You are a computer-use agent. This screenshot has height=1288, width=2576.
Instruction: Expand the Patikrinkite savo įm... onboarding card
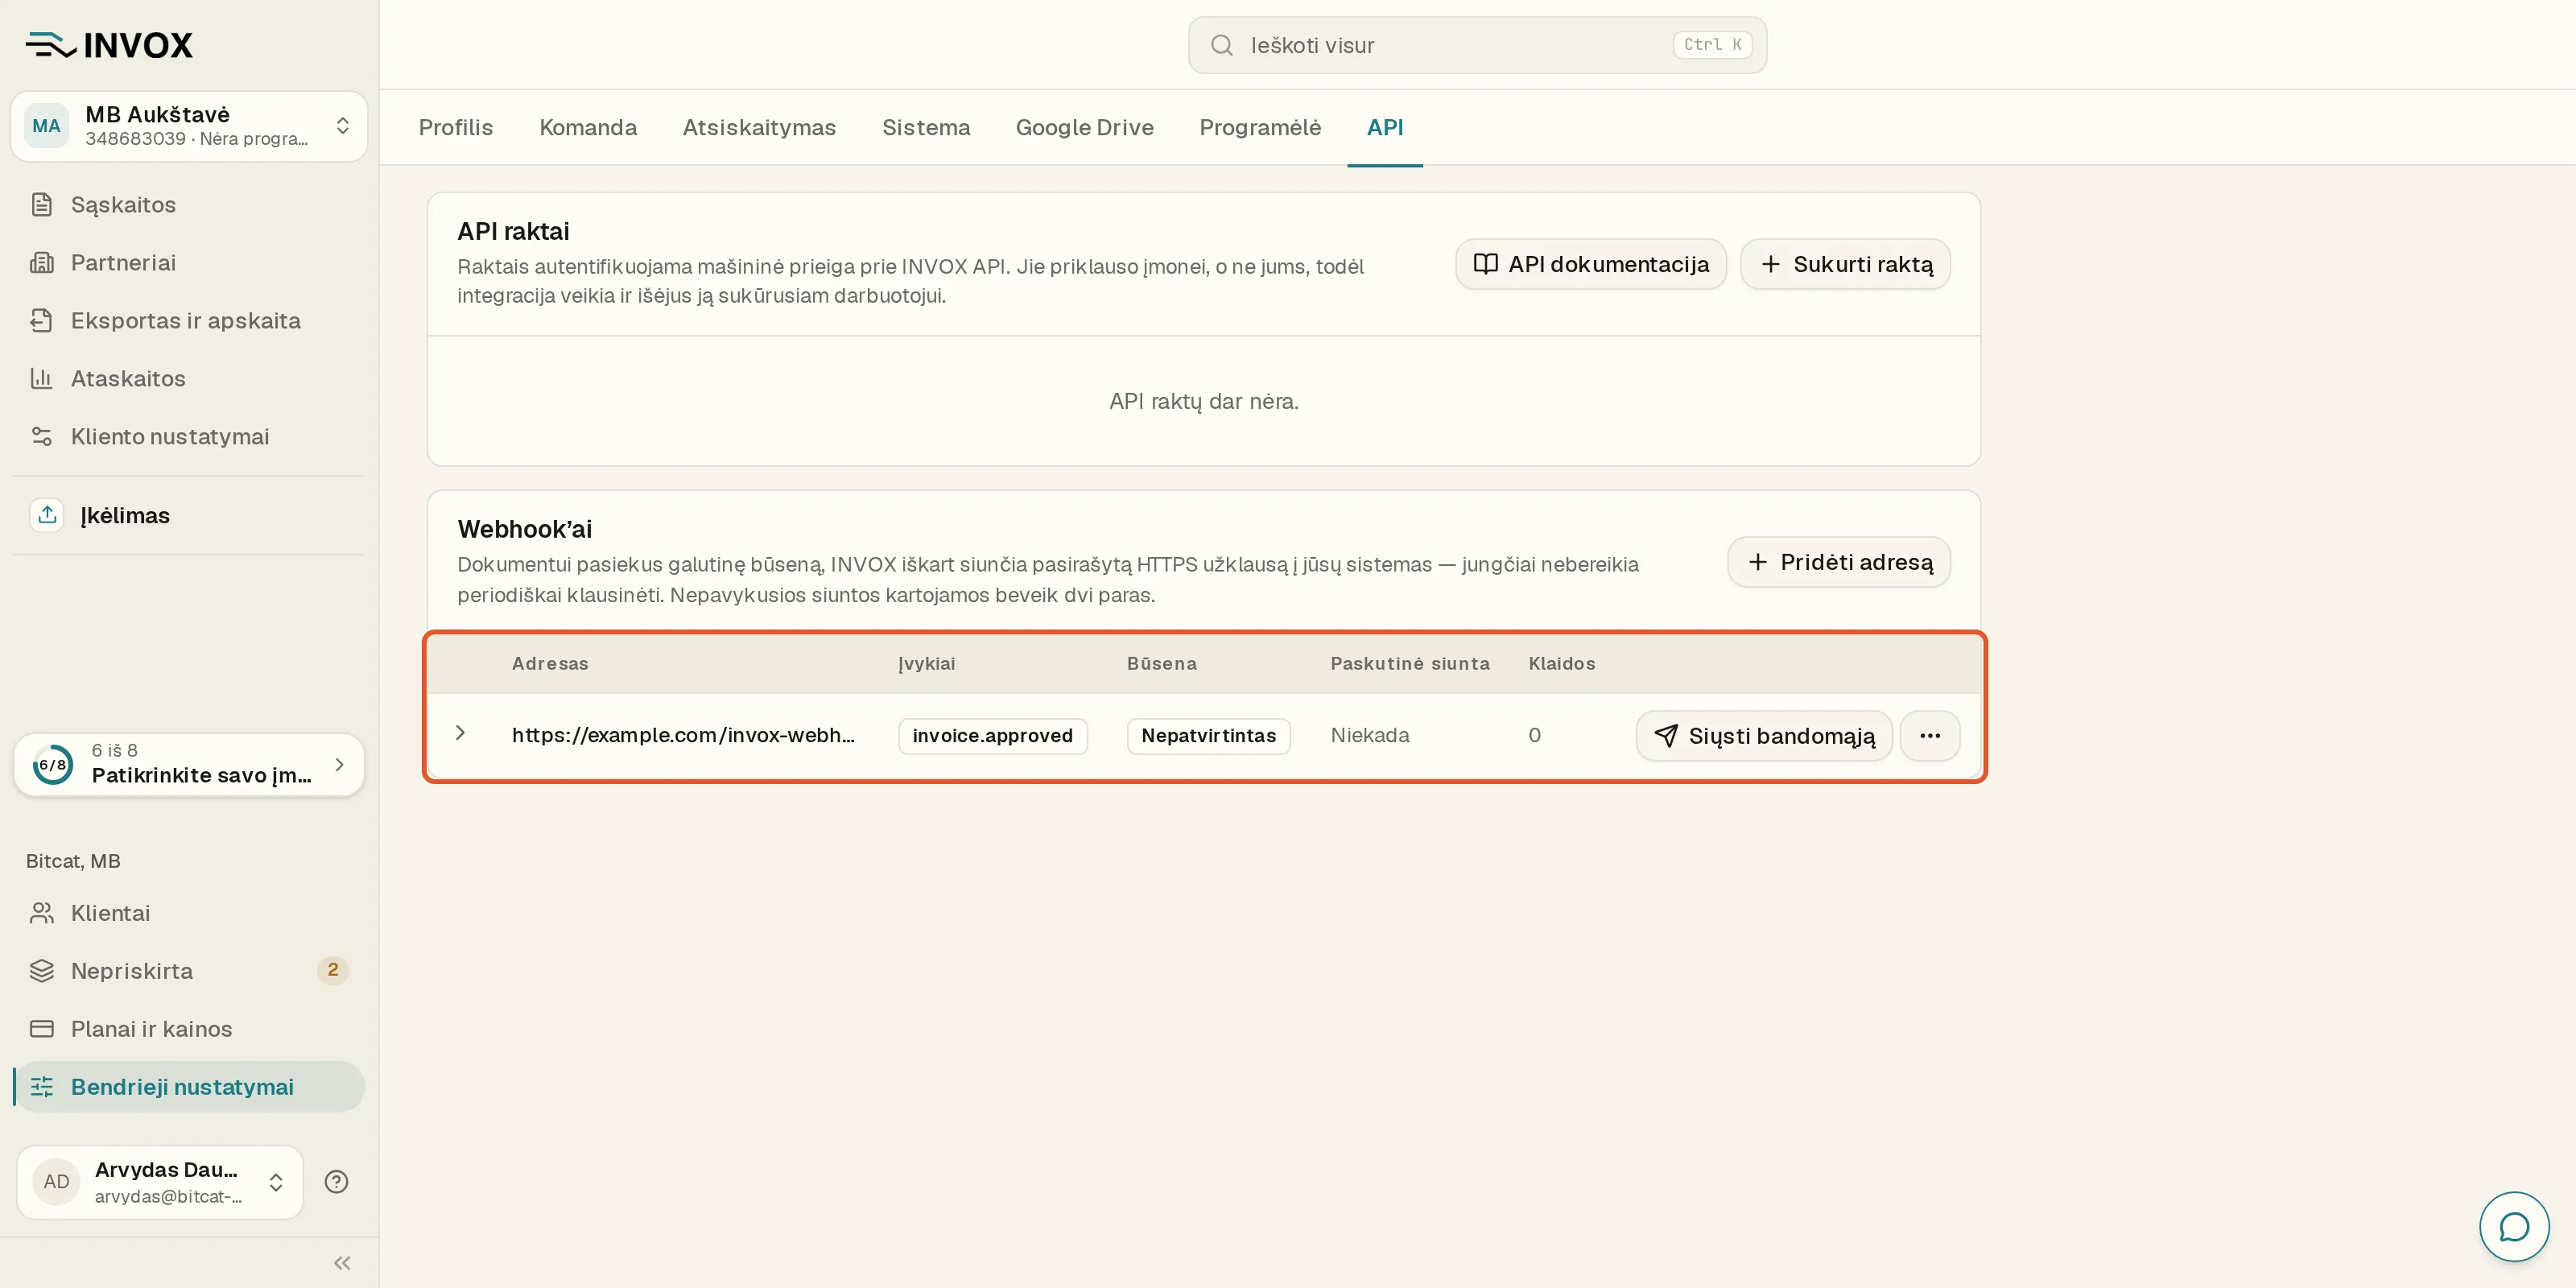189,765
